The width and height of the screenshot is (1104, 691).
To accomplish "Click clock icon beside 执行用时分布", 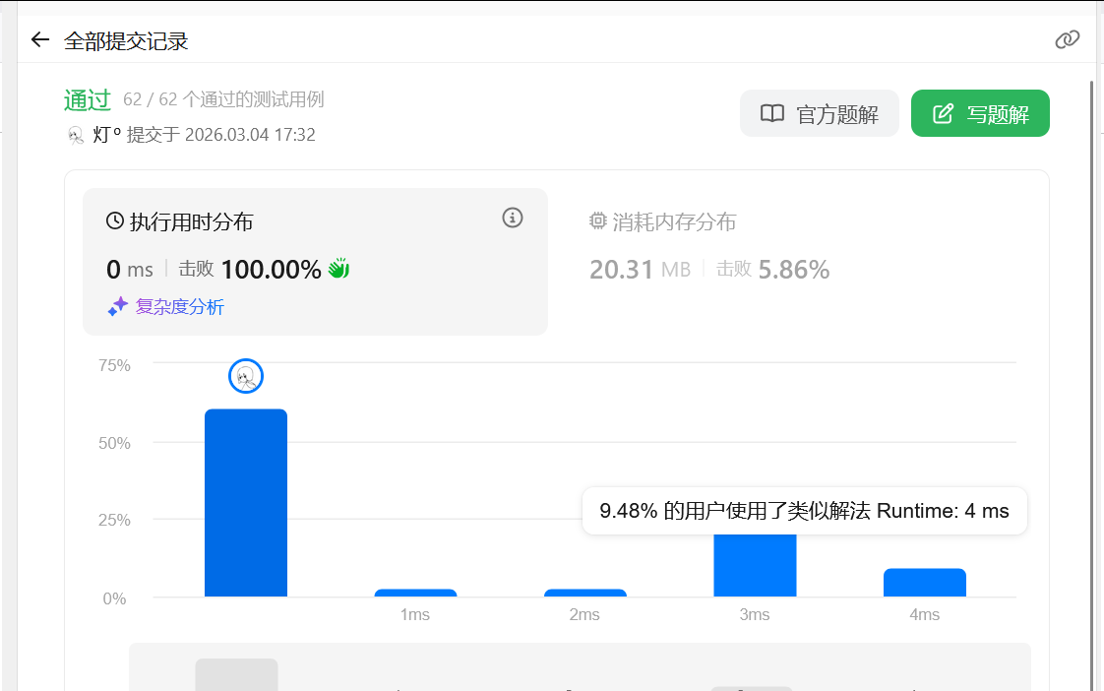I will click(115, 221).
